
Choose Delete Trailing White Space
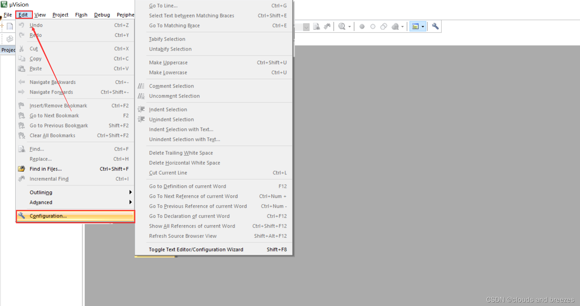click(x=214, y=153)
